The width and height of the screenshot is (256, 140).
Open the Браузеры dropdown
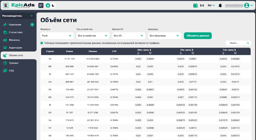[165, 35]
